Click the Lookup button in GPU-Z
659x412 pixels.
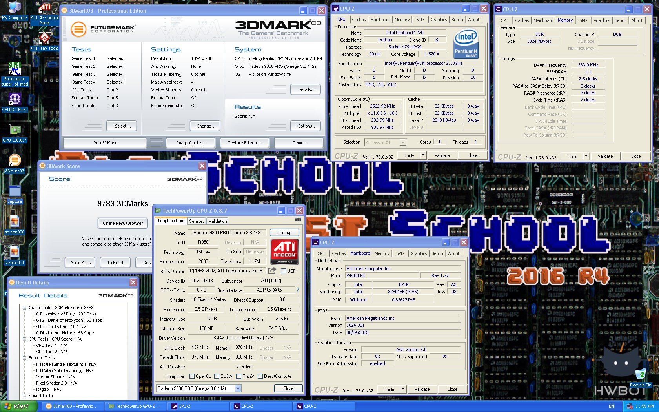(x=284, y=233)
